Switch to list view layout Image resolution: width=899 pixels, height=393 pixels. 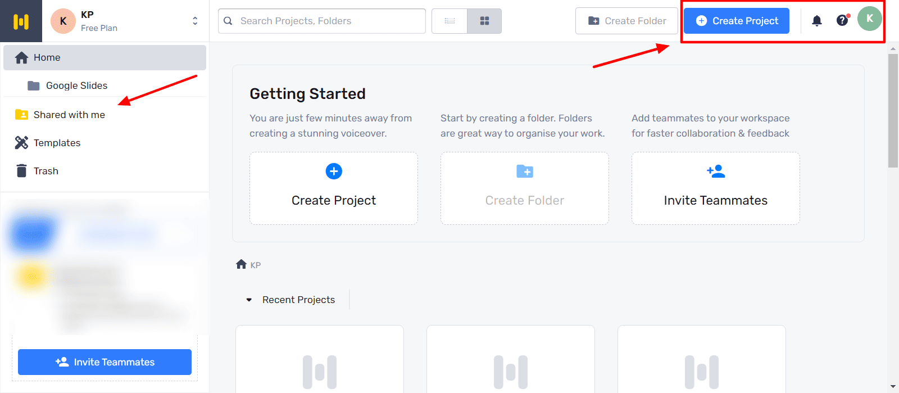[x=449, y=21]
